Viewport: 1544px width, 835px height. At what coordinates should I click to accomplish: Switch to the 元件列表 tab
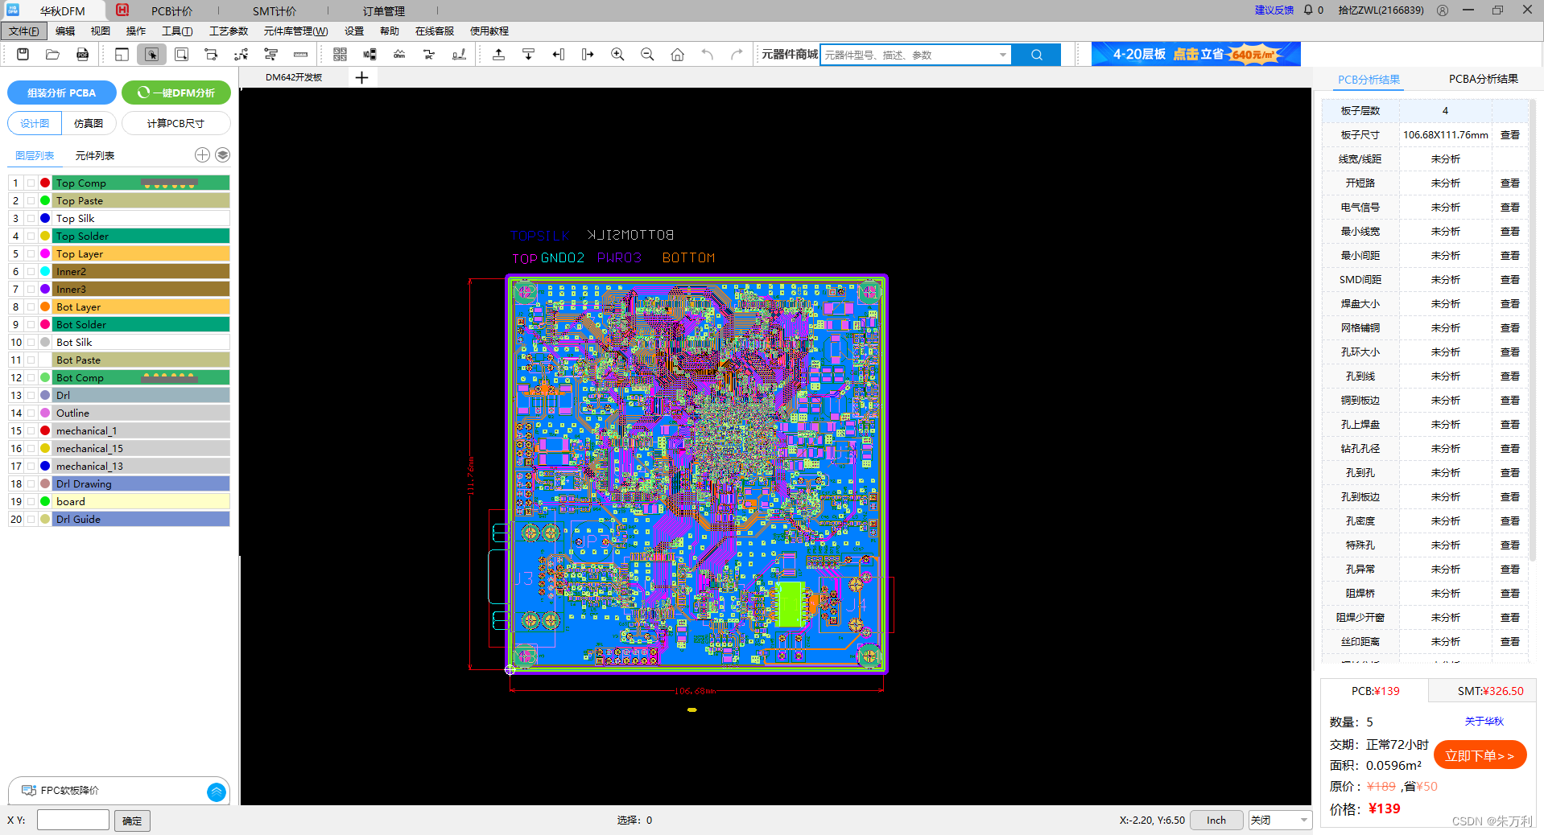(94, 155)
